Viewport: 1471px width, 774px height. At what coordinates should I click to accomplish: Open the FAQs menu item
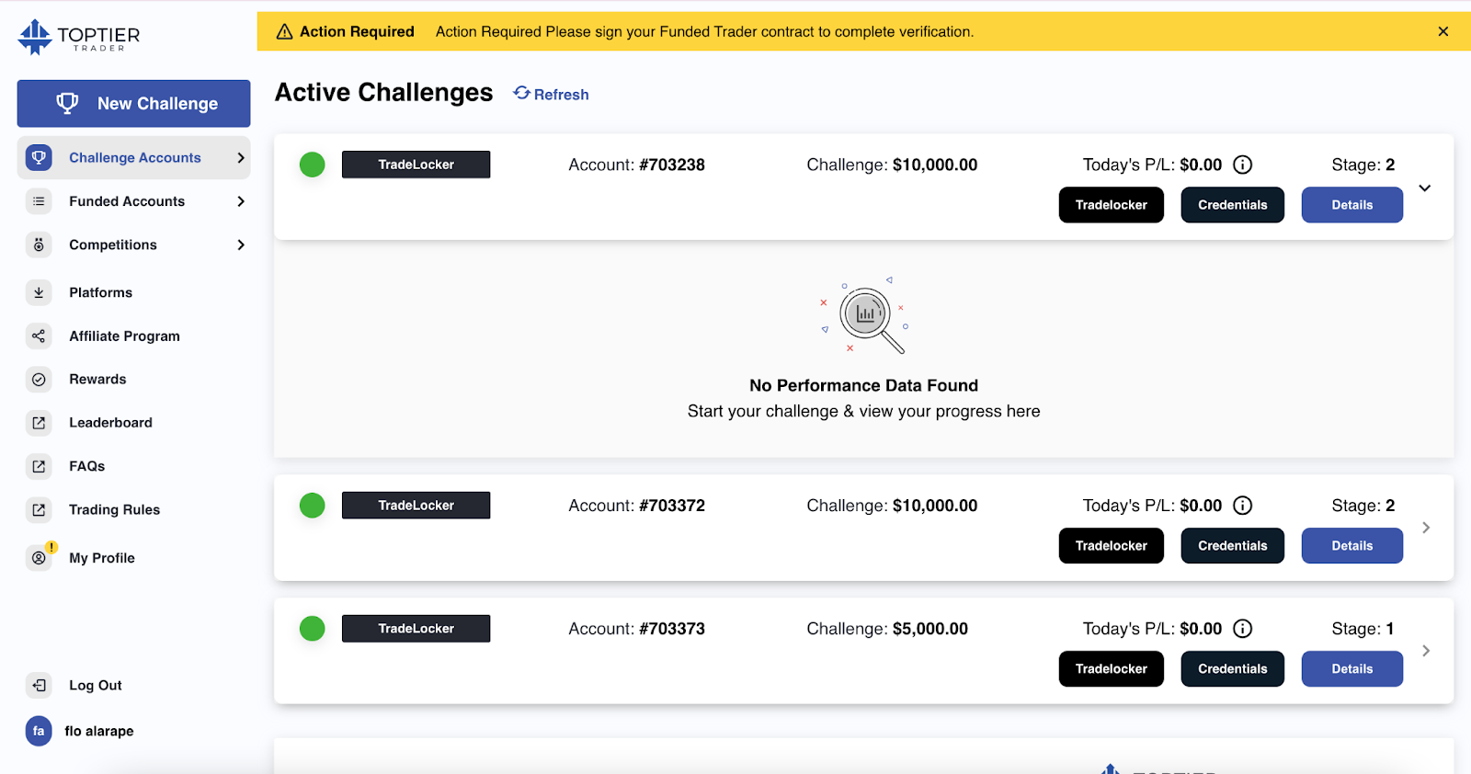coord(87,466)
